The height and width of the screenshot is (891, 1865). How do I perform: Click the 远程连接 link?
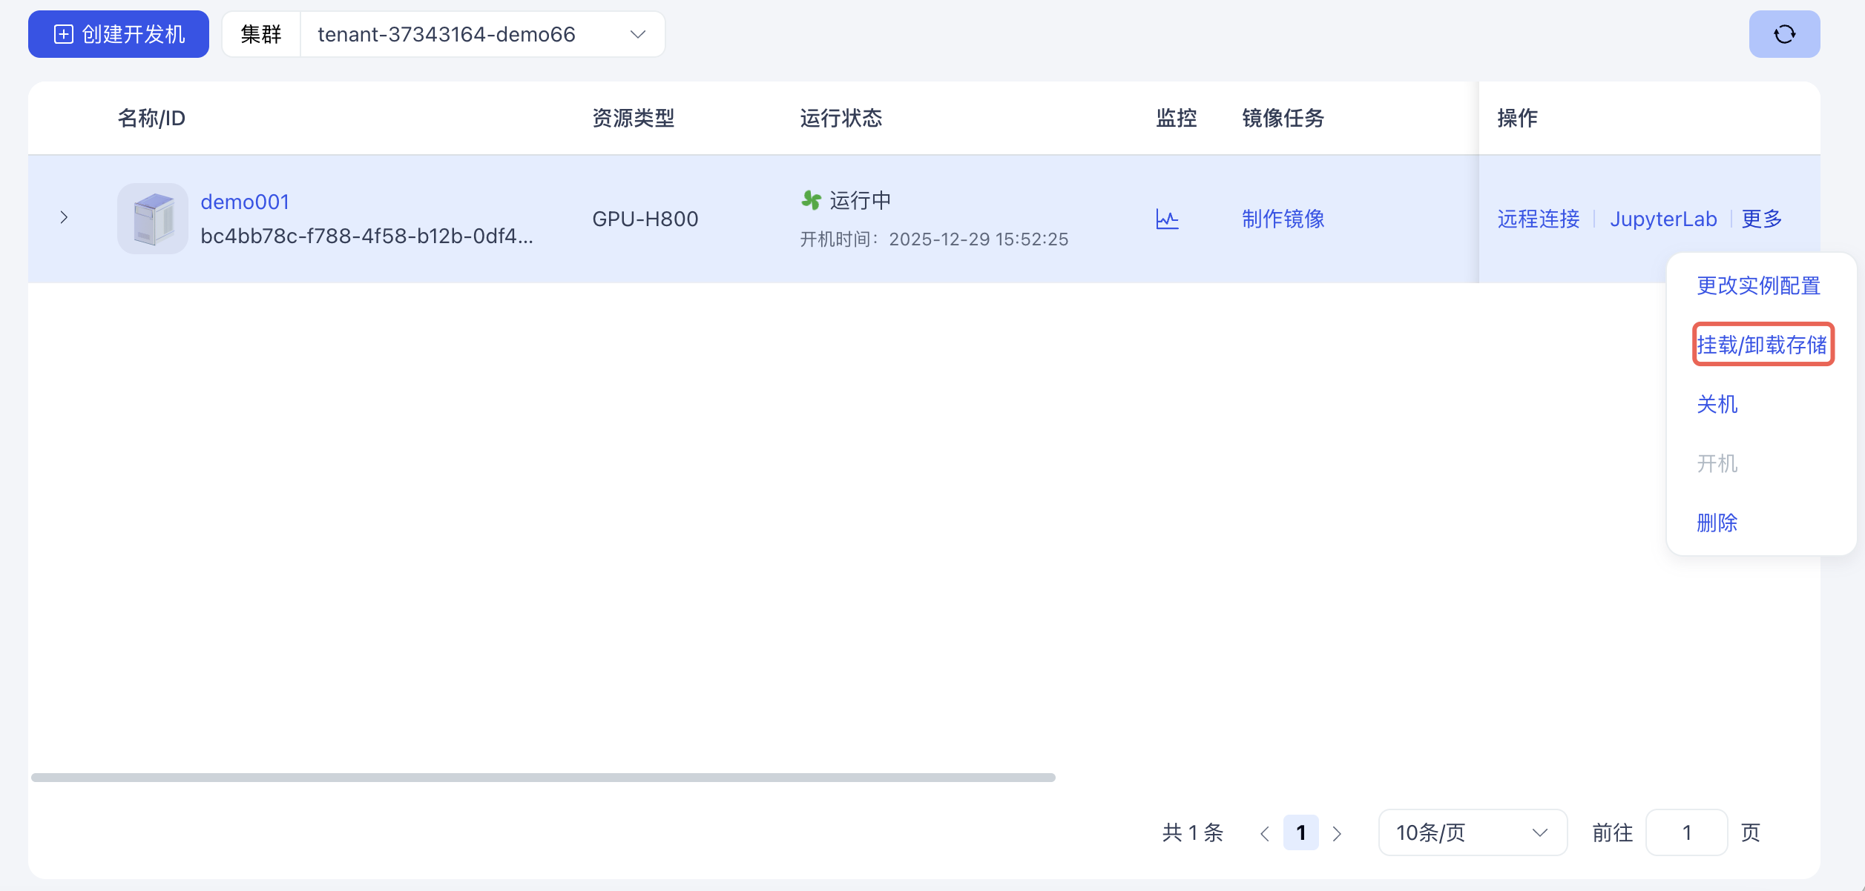click(1538, 219)
